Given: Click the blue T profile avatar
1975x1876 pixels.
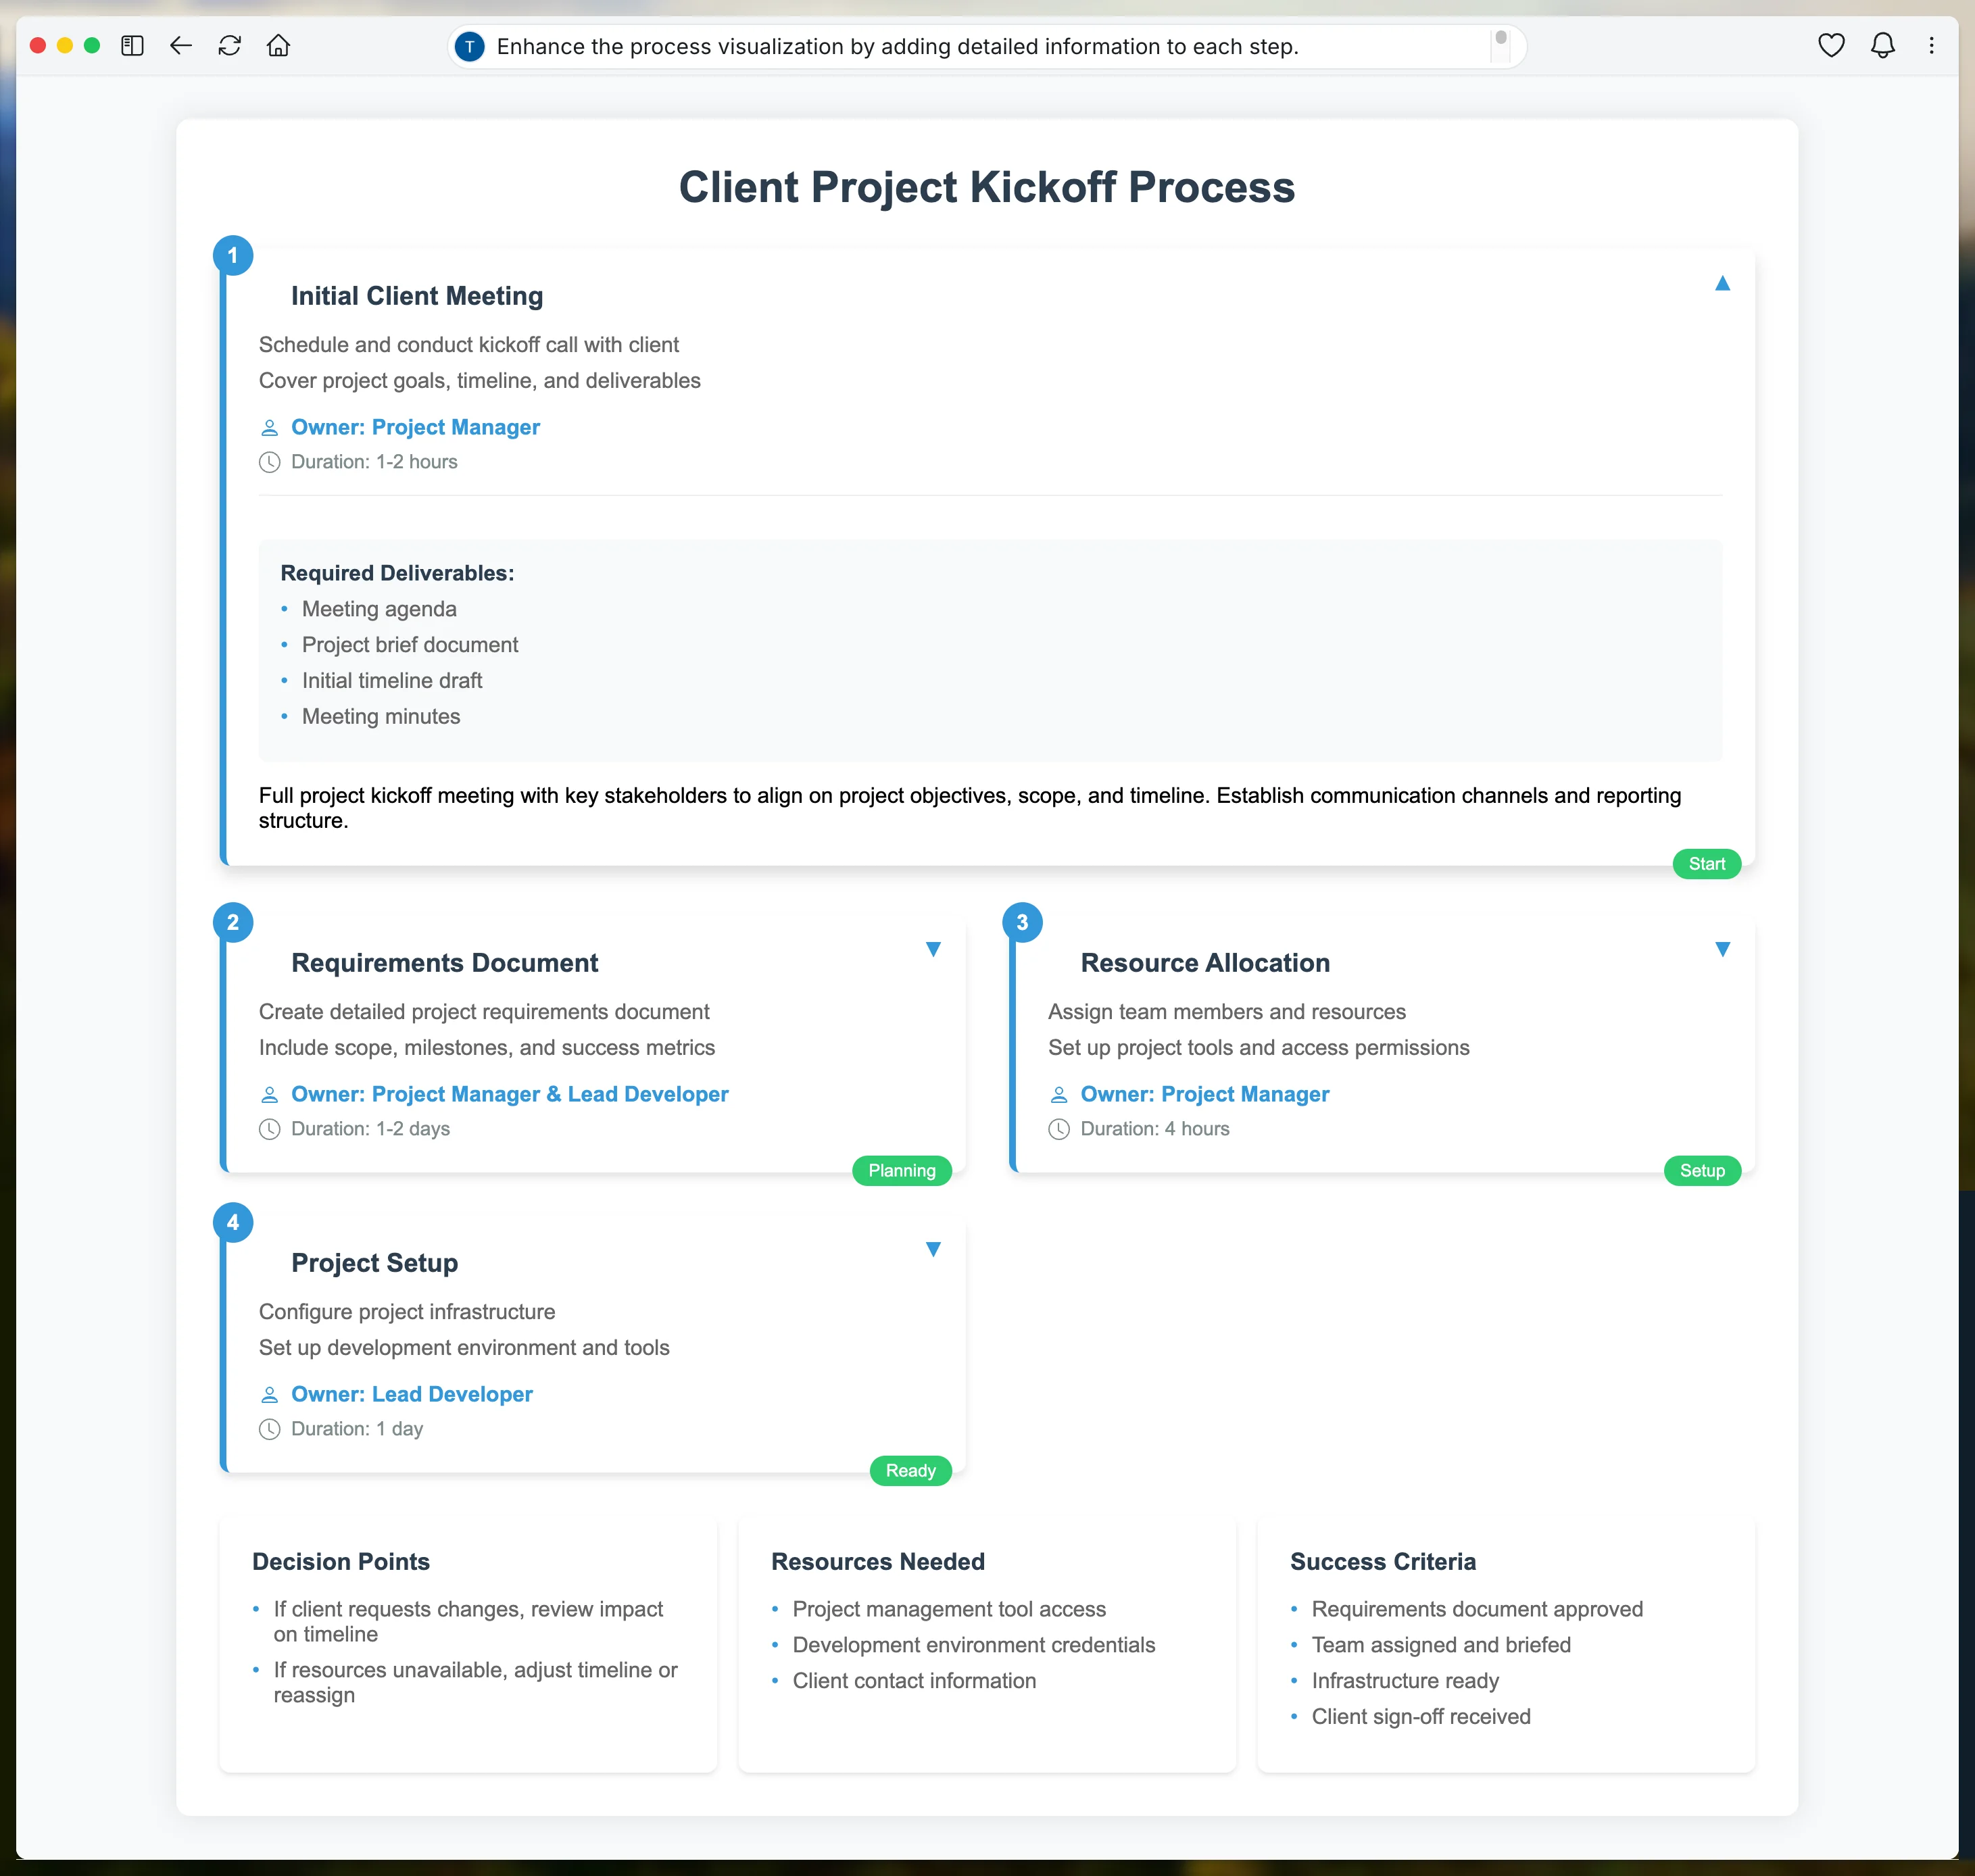Looking at the screenshot, I should [x=469, y=47].
